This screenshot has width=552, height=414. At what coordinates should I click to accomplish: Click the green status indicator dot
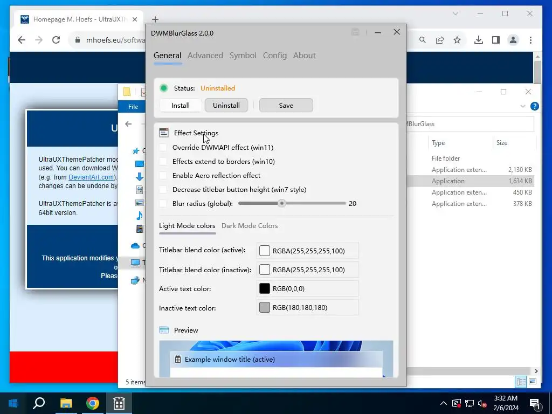pyautogui.click(x=164, y=88)
